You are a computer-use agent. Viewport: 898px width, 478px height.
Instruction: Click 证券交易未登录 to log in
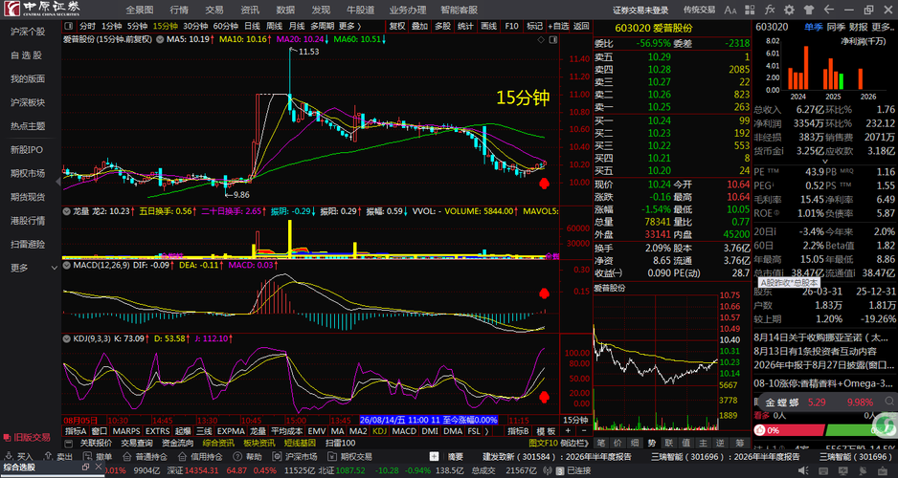click(640, 10)
